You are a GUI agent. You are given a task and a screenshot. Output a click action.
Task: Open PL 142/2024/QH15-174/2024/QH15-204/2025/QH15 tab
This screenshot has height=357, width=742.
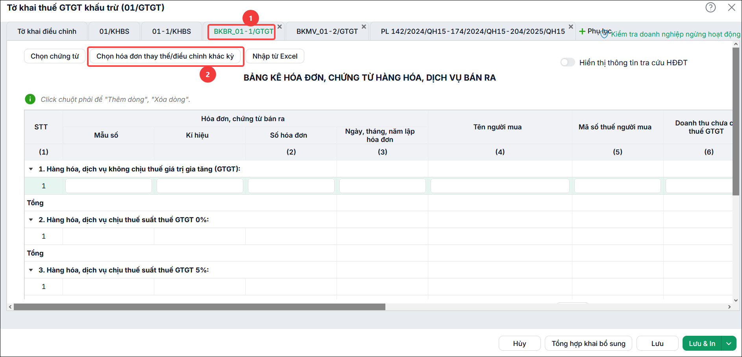473,31
